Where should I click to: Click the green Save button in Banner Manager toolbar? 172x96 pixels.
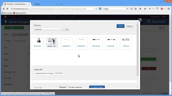point(14,28)
